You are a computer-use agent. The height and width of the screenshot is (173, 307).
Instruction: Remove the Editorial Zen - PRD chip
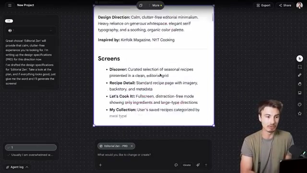click(x=132, y=146)
